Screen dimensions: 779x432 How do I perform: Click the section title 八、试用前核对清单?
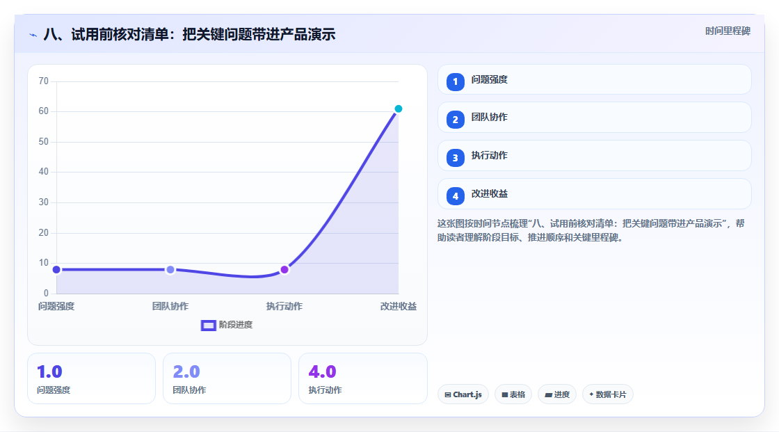pos(189,34)
